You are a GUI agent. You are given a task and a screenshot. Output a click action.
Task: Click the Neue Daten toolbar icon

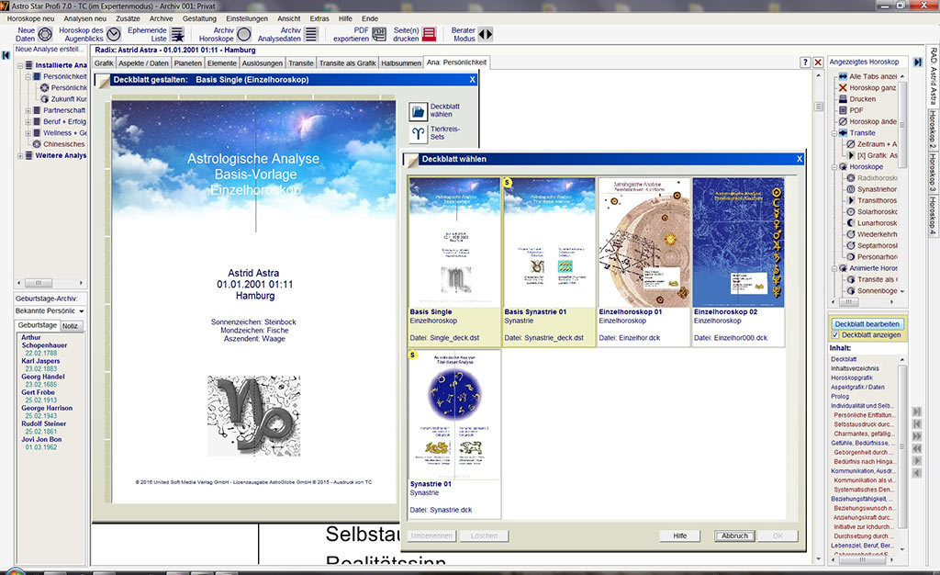[x=46, y=34]
